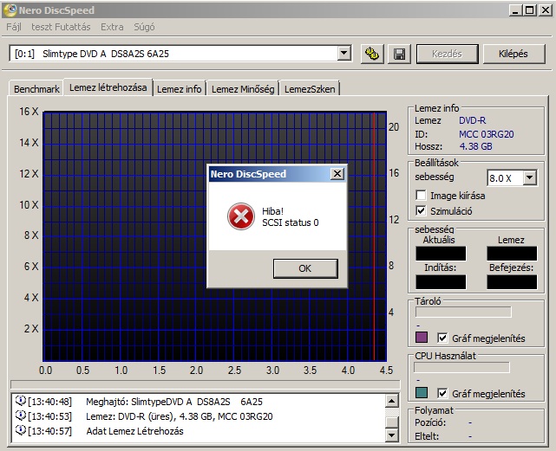Click the Indítás speed display box

pos(441,282)
